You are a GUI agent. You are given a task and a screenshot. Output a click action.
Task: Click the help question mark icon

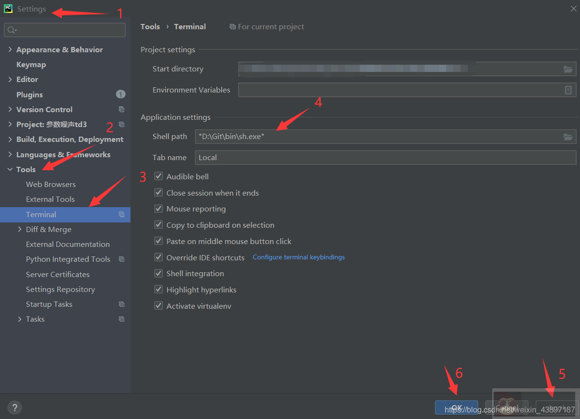coord(14,407)
